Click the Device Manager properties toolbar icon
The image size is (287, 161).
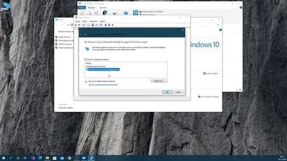88,25
